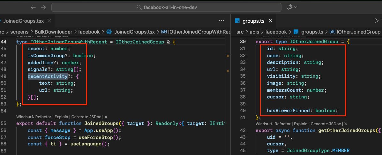The width and height of the screenshot is (382, 155).
Task: Click the 'visibility' property name
Action: click(281, 76)
